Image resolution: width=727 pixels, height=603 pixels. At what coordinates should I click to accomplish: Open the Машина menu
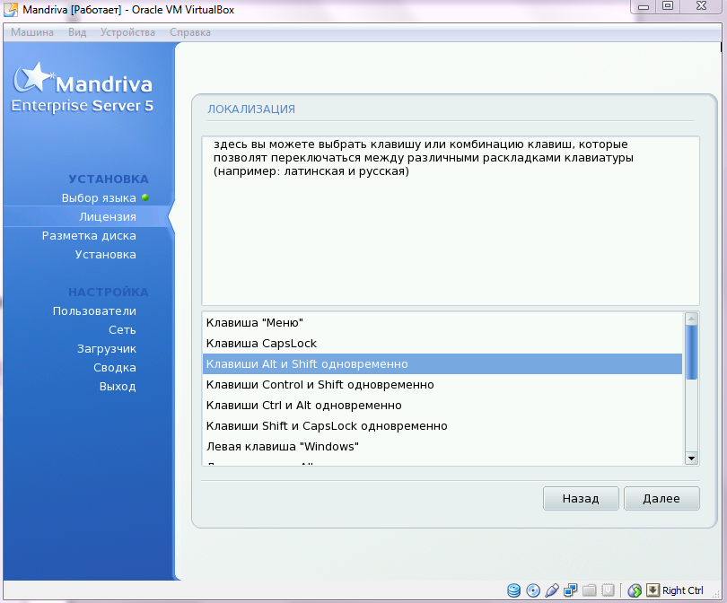tap(32, 32)
